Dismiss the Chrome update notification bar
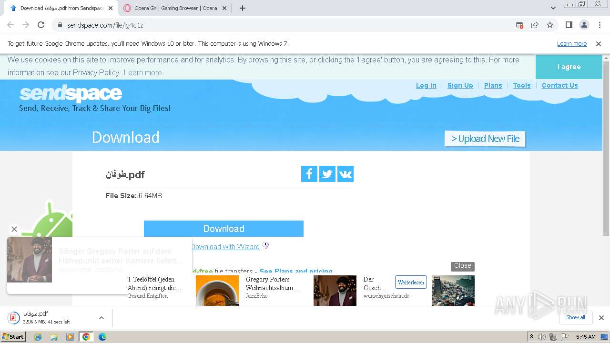Screen dimensions: 610x343 click(x=599, y=44)
